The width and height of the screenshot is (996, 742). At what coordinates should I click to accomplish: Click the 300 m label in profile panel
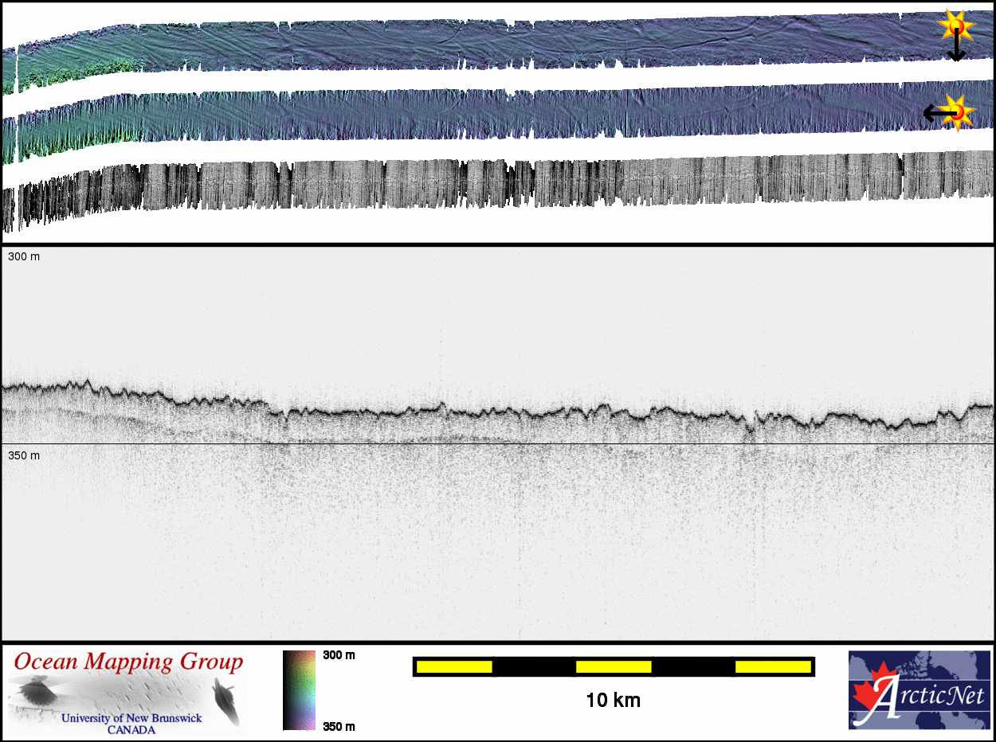click(x=24, y=257)
